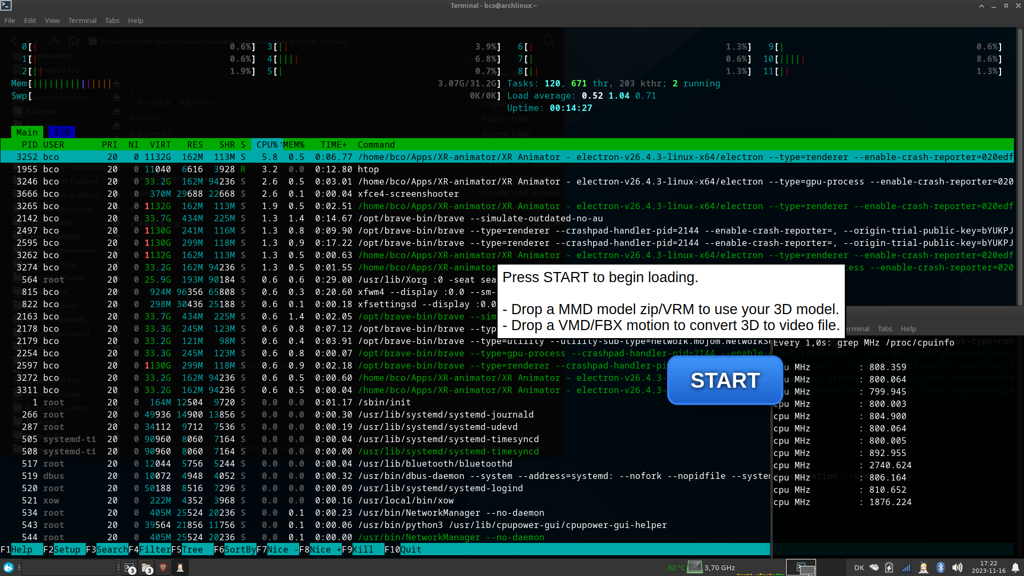Click the battery power tray icon

coord(889,567)
